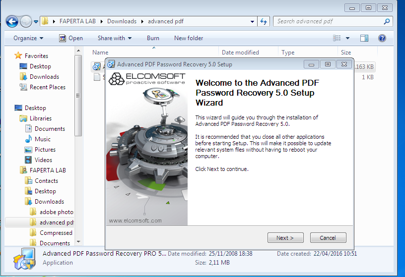This screenshot has height=277, width=405.
Task: Click the Explorer forward navigation arrow
Action: [x=26, y=21]
